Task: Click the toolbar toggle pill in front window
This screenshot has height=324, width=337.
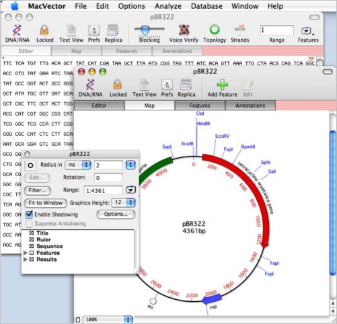Action: pyautogui.click(x=328, y=72)
